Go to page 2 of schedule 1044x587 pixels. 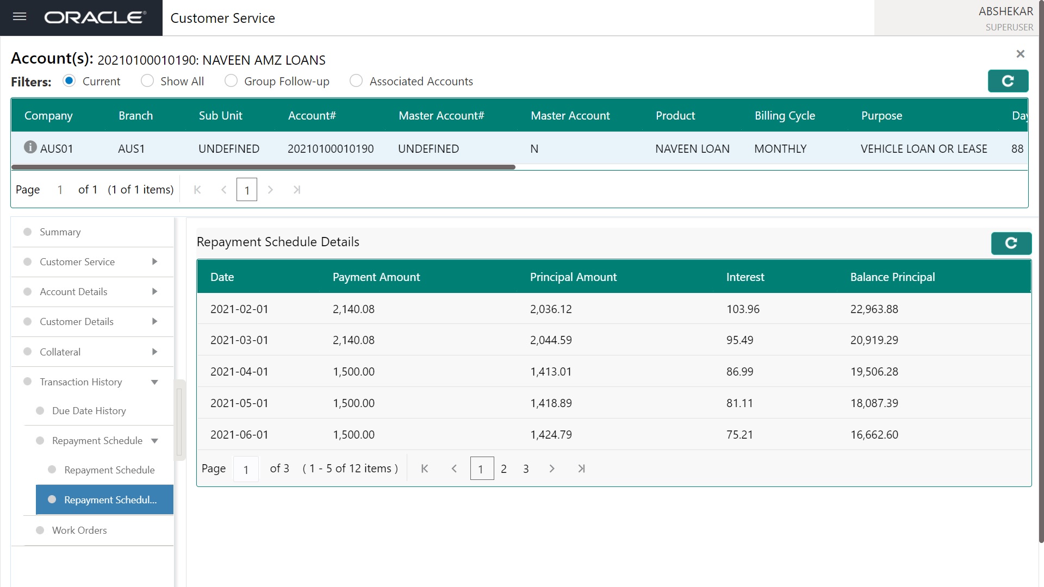tap(504, 469)
